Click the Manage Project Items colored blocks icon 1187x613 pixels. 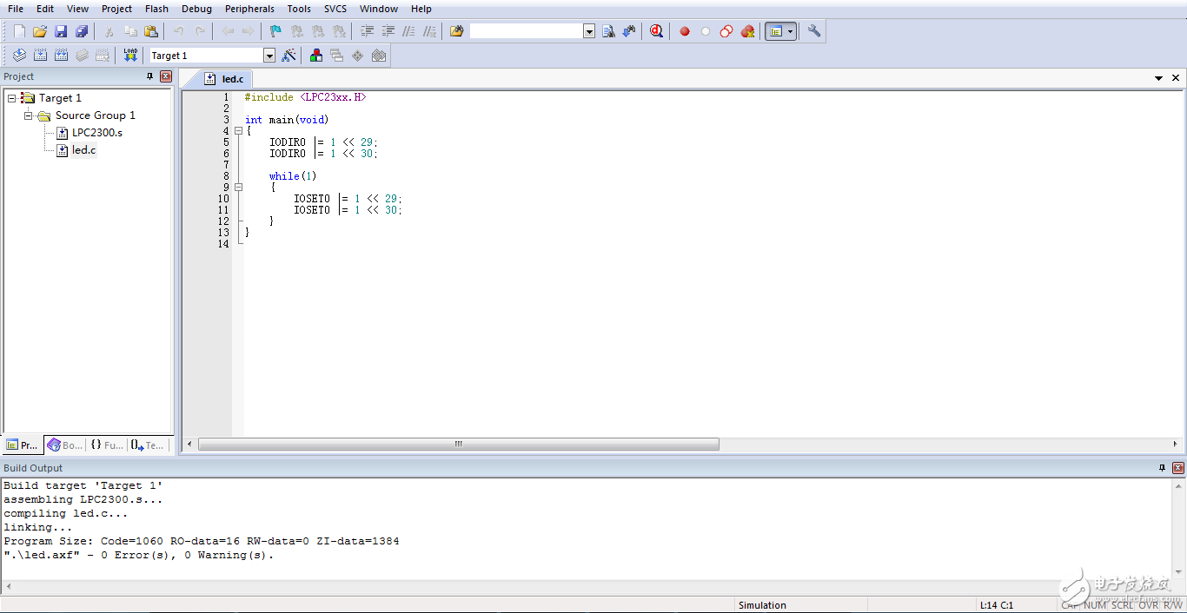coord(316,56)
